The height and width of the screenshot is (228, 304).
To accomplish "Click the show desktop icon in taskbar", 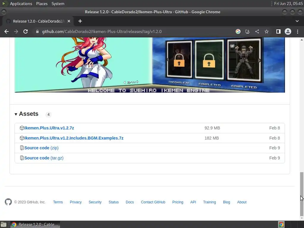I will point(4,224).
